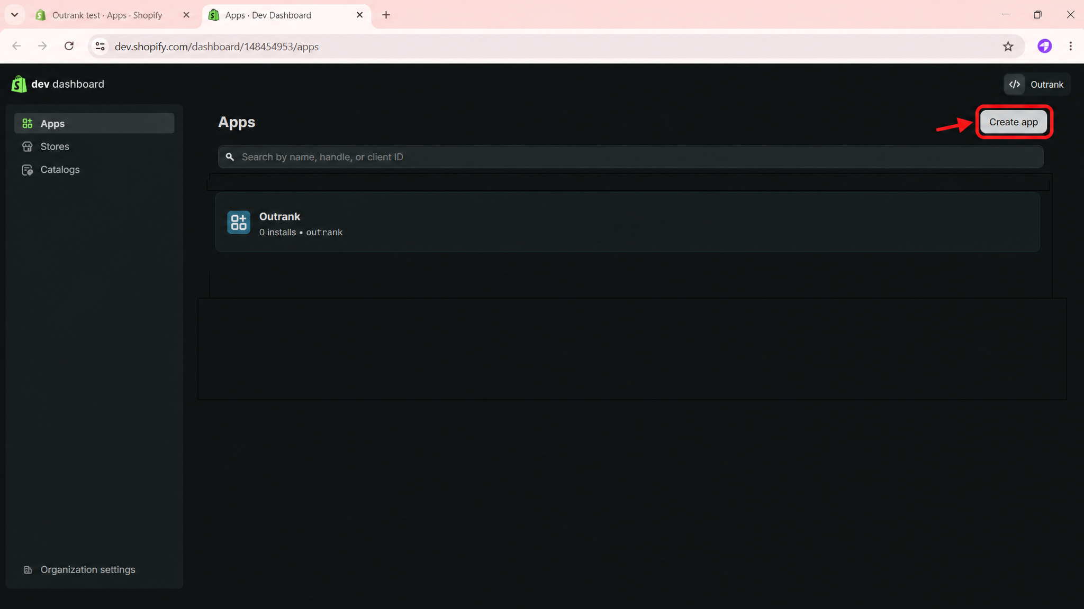Go back to the previous page
This screenshot has height=609, width=1084.
(x=17, y=47)
